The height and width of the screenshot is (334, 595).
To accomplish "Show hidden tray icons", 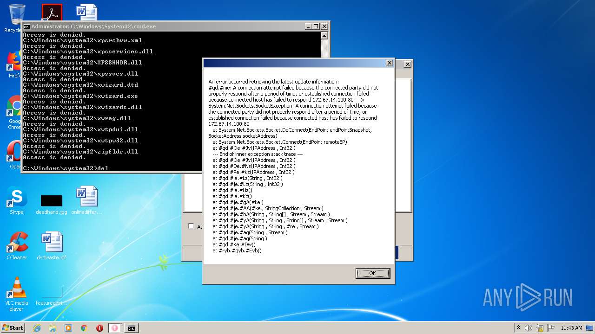I will [x=518, y=328].
